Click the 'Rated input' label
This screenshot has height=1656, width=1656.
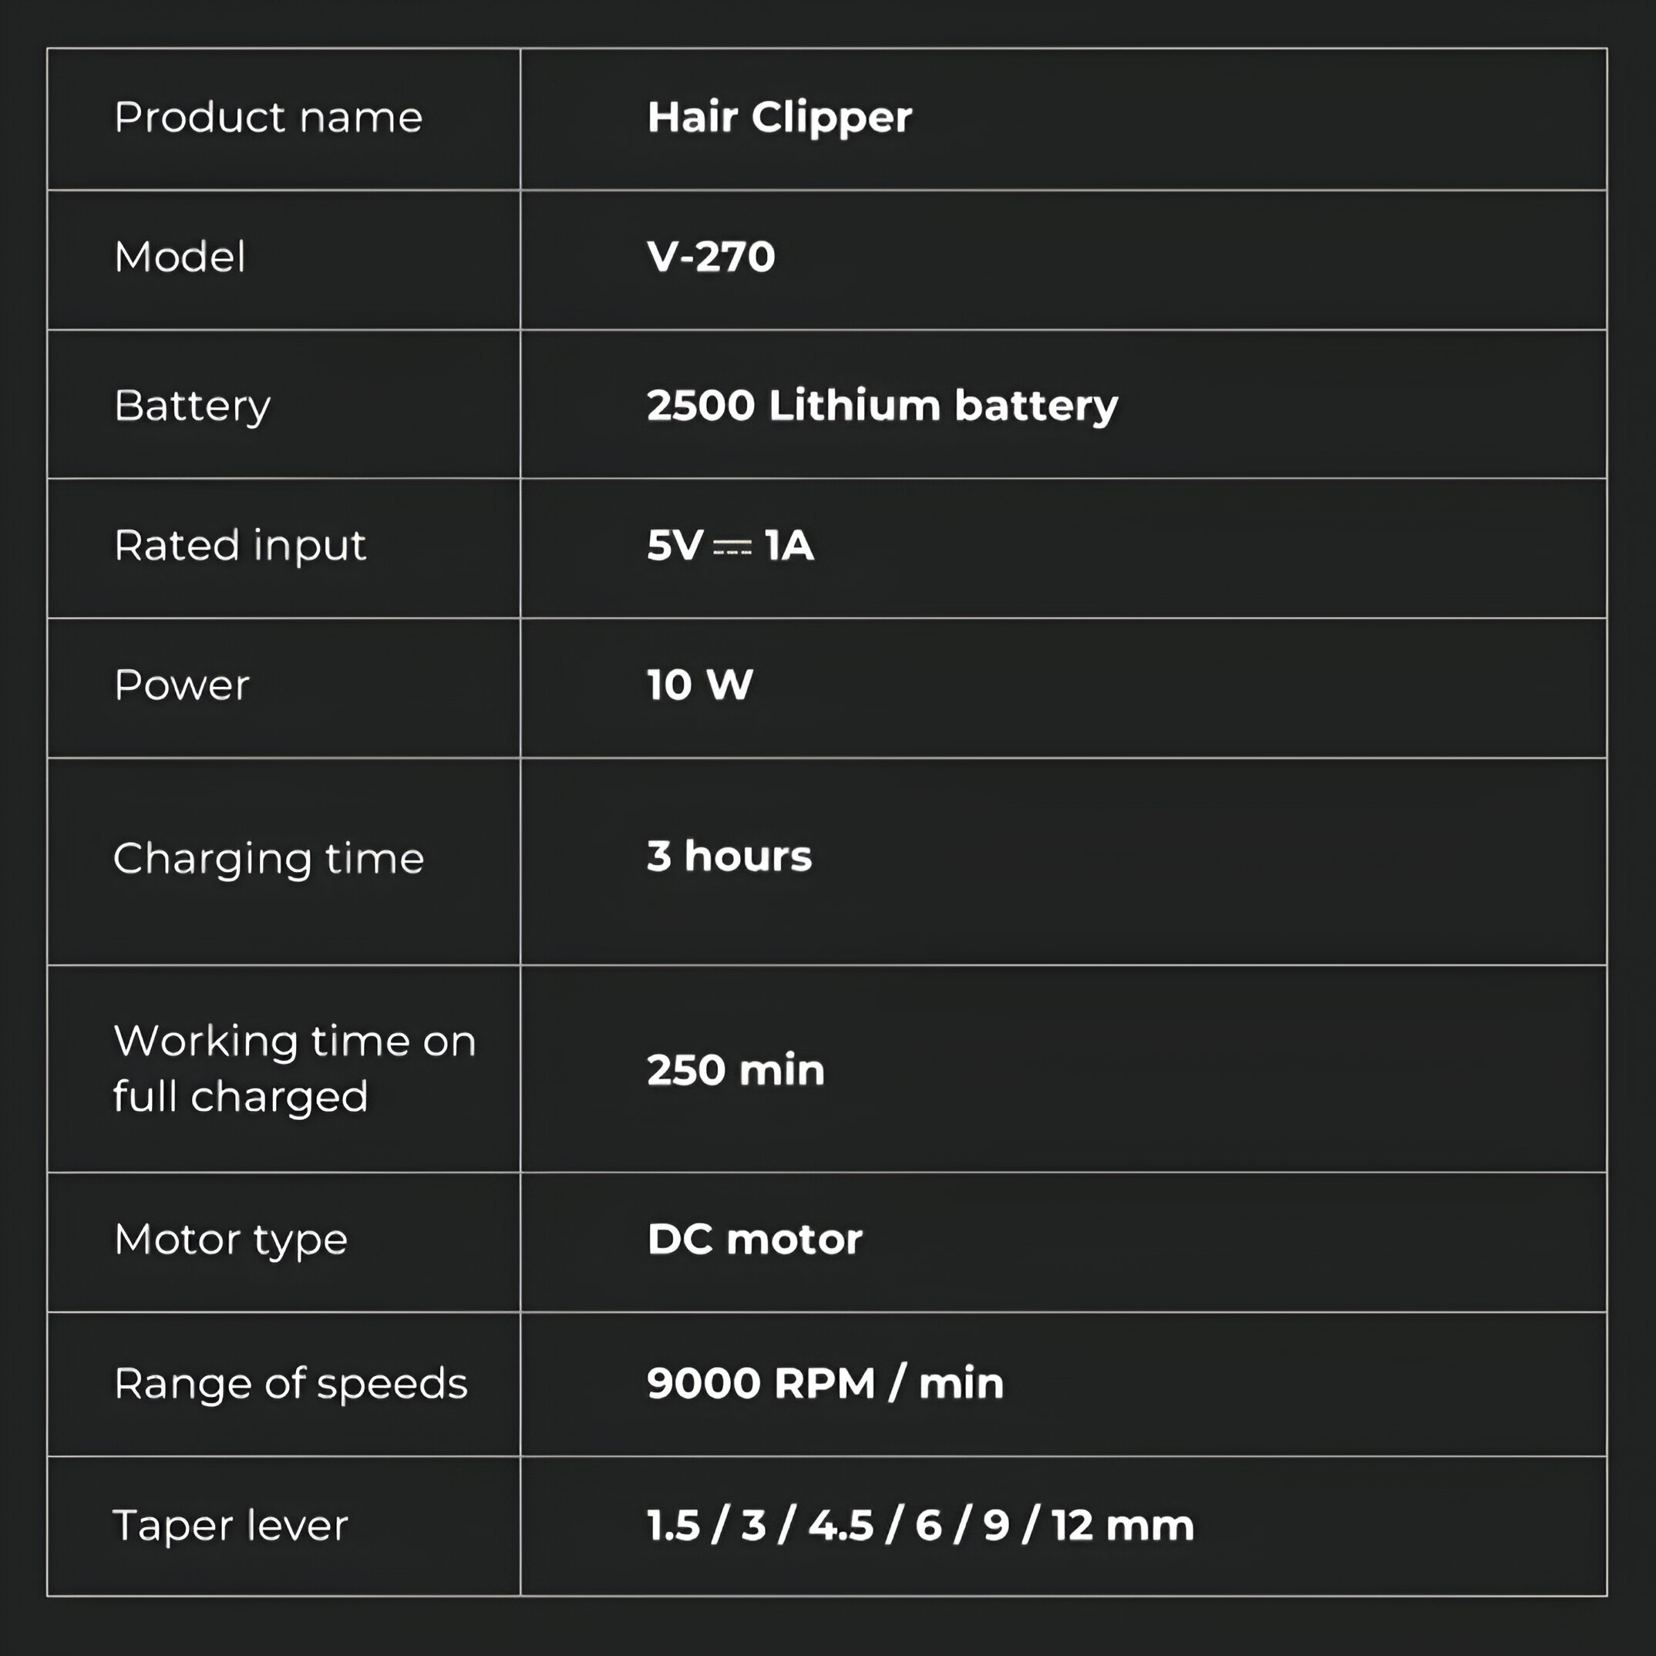[241, 547]
